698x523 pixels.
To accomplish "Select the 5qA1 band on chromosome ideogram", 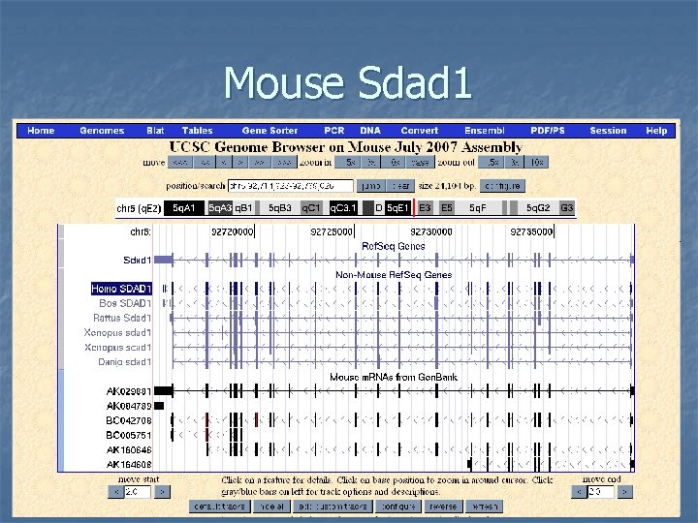I will pyautogui.click(x=184, y=208).
